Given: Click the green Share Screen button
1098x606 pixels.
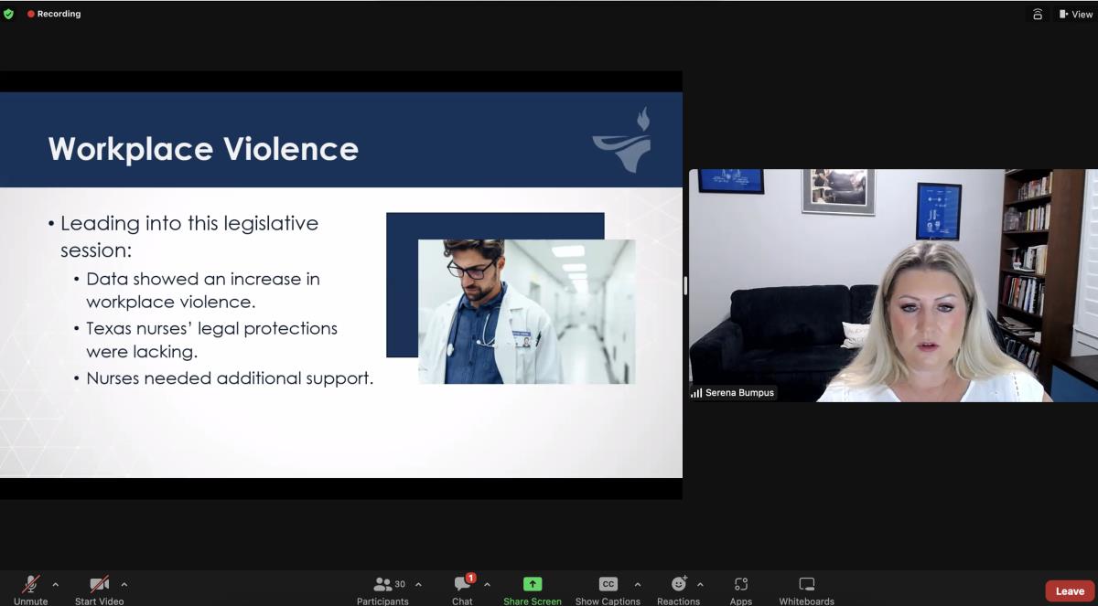Looking at the screenshot, I should click(x=533, y=589).
